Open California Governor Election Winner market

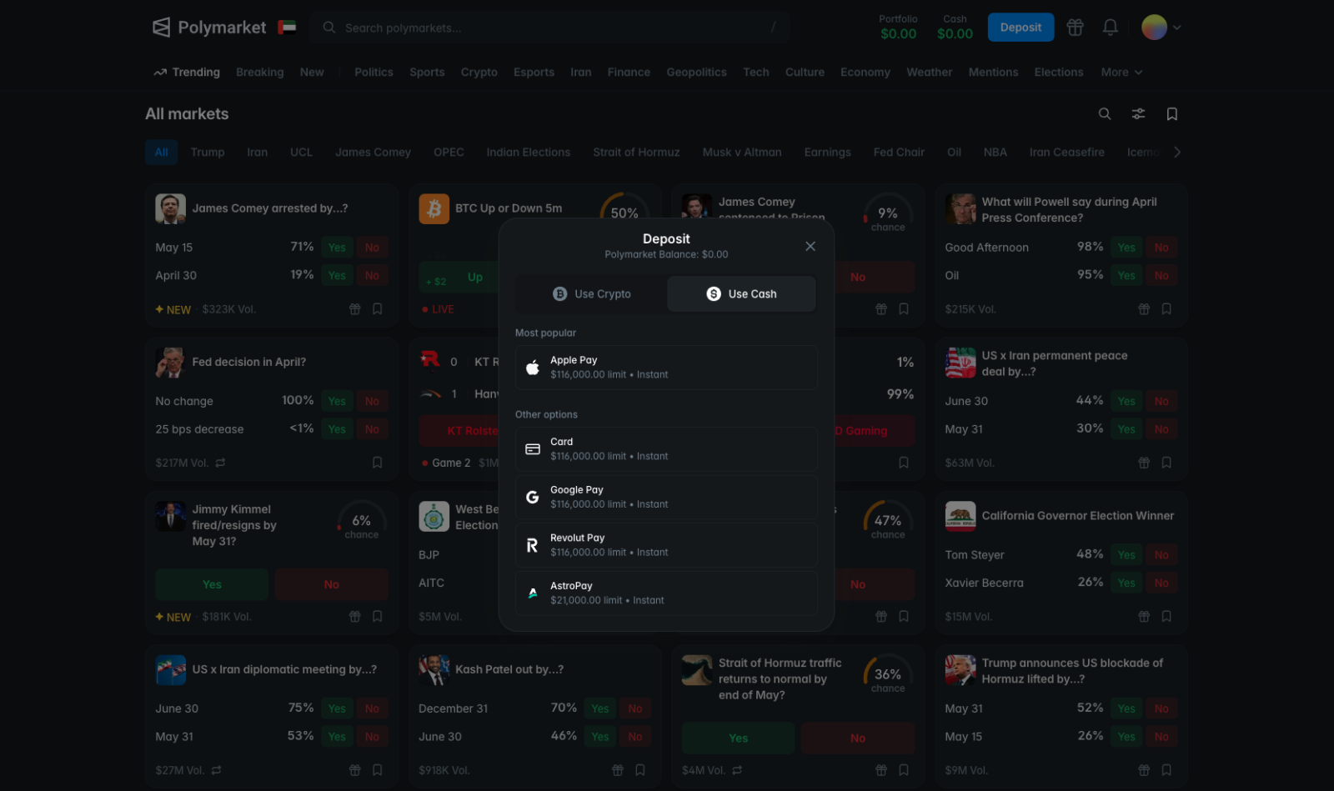[1078, 516]
